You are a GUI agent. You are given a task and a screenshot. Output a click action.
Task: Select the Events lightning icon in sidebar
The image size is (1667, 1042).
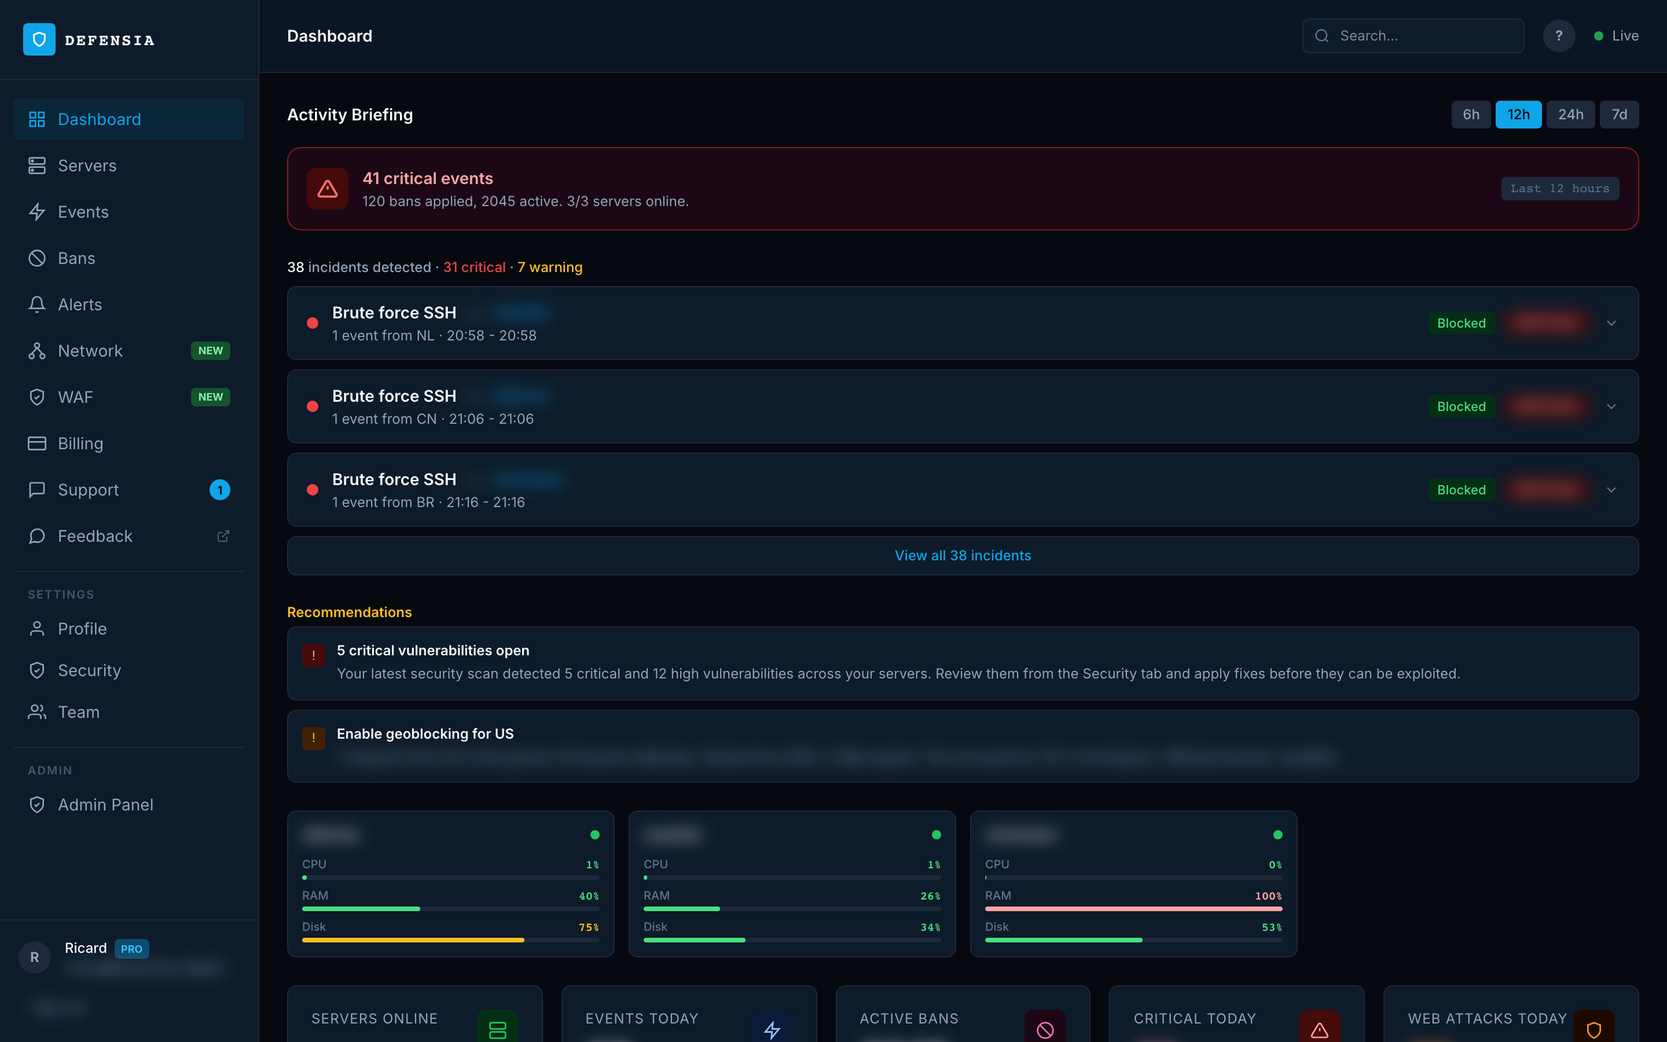tap(37, 211)
